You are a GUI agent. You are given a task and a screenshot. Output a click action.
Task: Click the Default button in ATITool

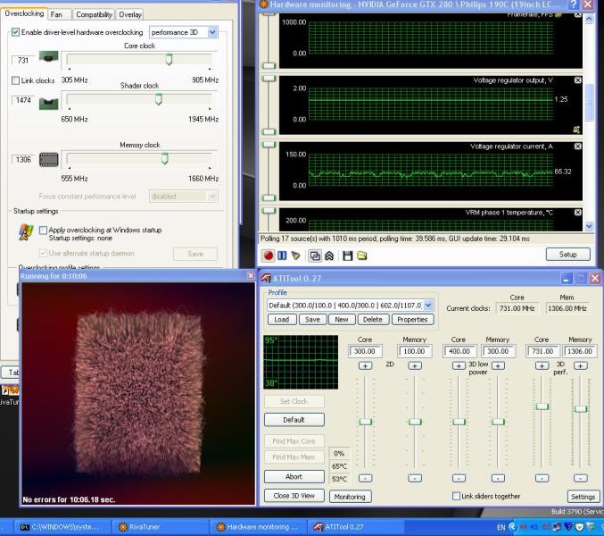tap(294, 420)
